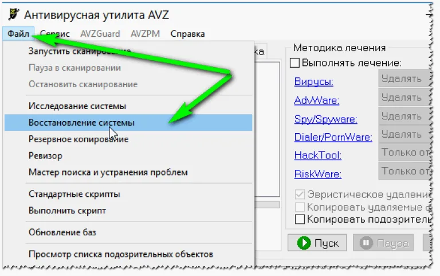This screenshot has width=440, height=276.
Task: Click Методика лечения group title
Action: 340,48
